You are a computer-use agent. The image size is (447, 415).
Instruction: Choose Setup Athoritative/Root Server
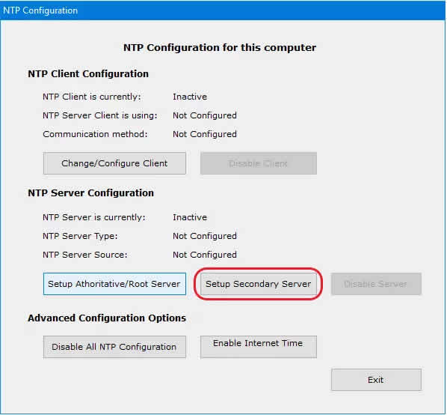[114, 284]
